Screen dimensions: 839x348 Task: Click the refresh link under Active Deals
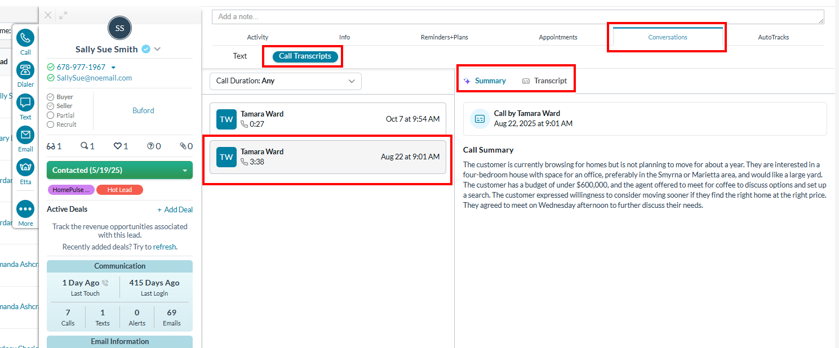click(164, 247)
